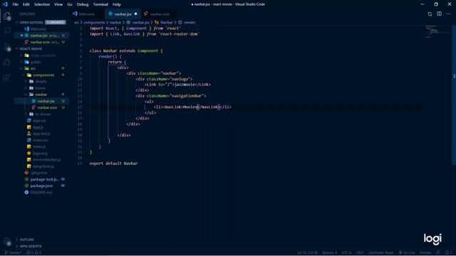Screen dimensions: 456x256
Task: Select navbar.scss in Open Editors list
Action: tap(42, 42)
